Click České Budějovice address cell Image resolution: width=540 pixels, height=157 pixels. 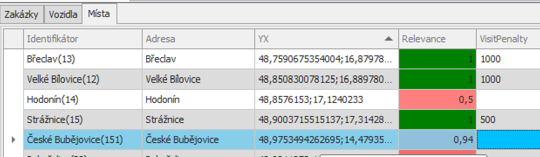[x=198, y=140]
